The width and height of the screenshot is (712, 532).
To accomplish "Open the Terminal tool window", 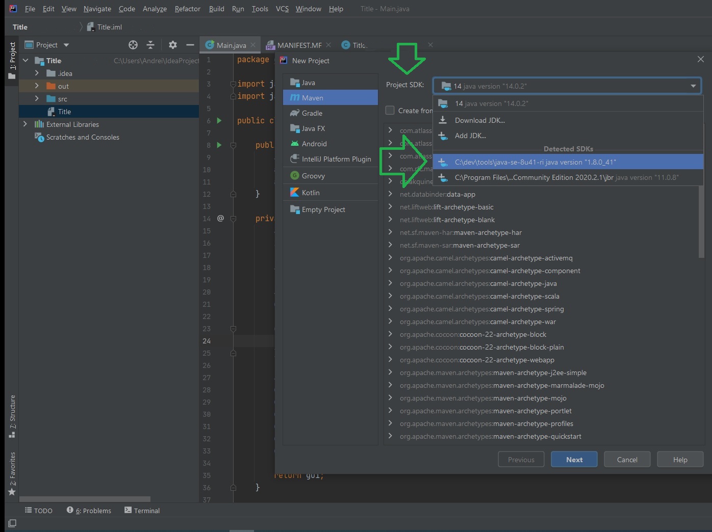I will (142, 511).
